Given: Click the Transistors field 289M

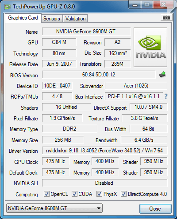Looking at the screenshot, I should [118, 64].
